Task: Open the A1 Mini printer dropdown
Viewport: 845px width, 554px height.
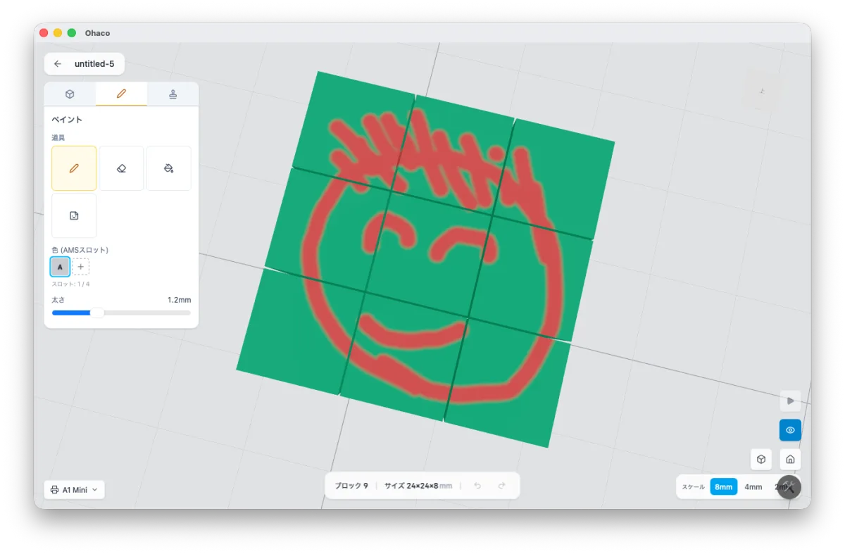Action: (75, 489)
